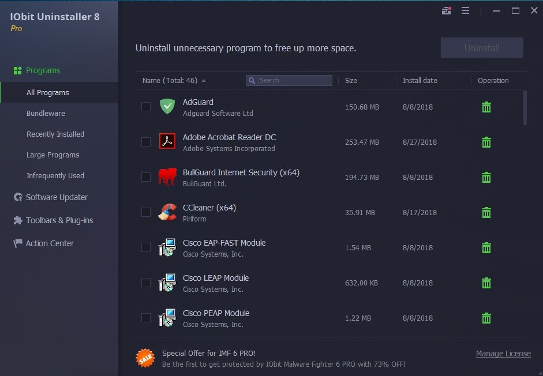
Task: Click the trash icon for Cisco EAP-FAST Module
Action: click(486, 248)
